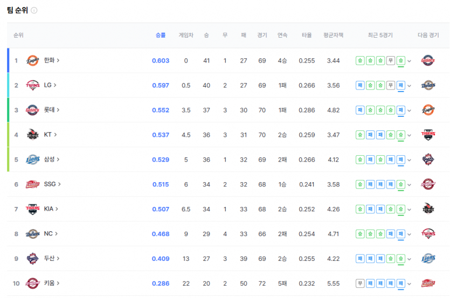Sort table by 게임차 column
This screenshot has width=450, height=298.
(186, 35)
